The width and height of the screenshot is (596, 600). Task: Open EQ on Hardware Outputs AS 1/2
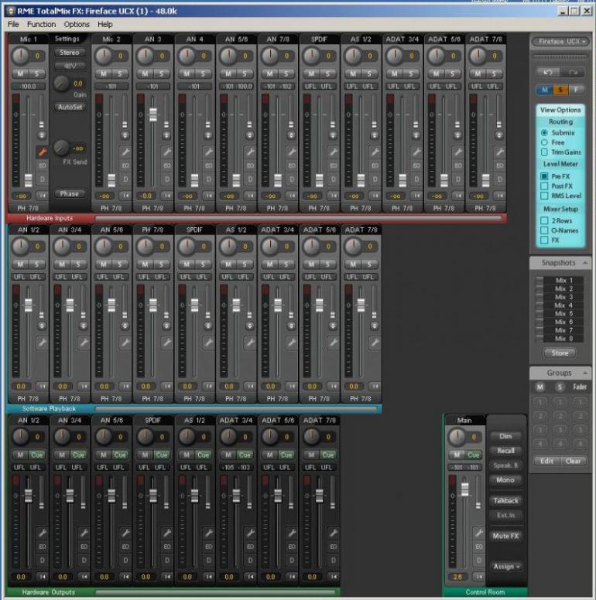[x=209, y=547]
